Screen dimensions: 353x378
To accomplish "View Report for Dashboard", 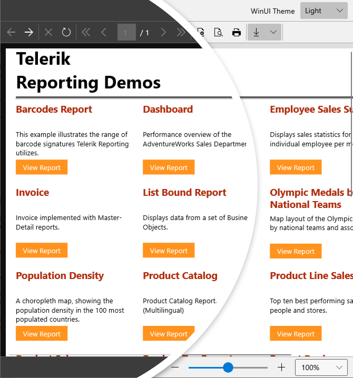I will (169, 167).
